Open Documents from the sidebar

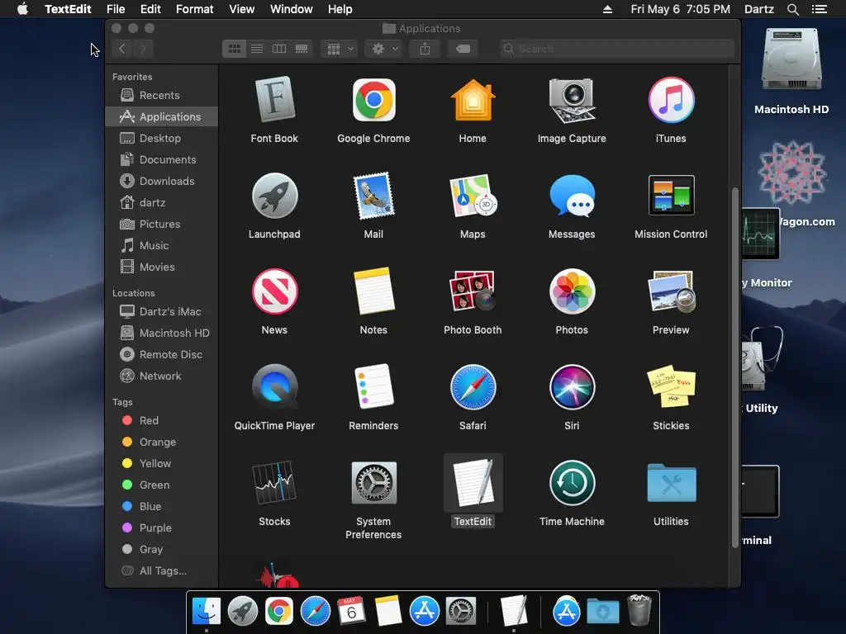point(162,159)
